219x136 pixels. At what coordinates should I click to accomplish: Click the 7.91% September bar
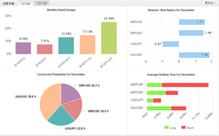tap(45, 49)
